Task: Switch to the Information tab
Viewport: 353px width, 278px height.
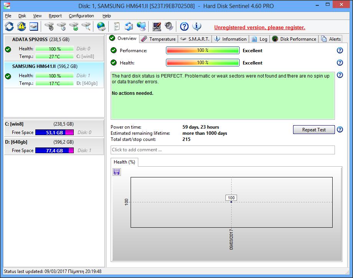Action: (230, 39)
